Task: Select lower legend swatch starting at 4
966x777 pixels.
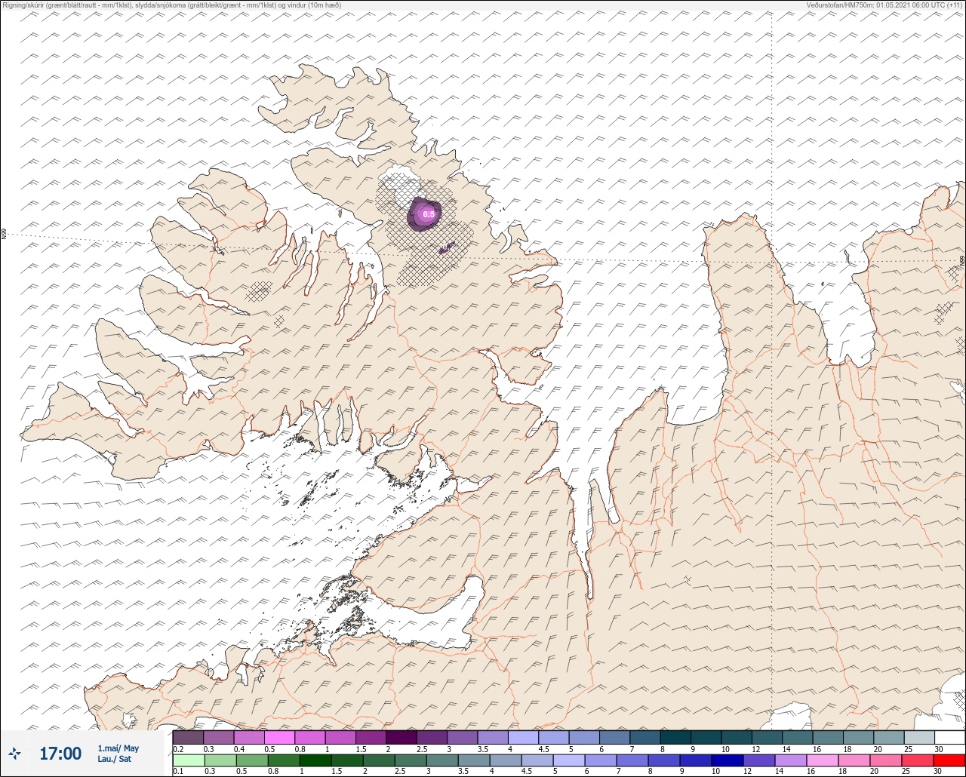Action: [505, 760]
